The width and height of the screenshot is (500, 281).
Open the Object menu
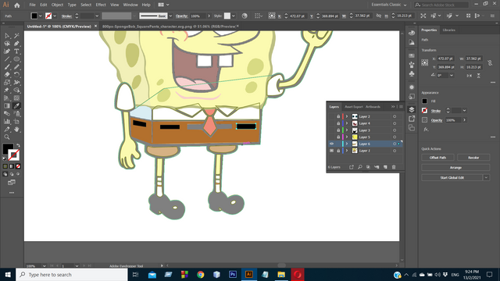point(57,5)
